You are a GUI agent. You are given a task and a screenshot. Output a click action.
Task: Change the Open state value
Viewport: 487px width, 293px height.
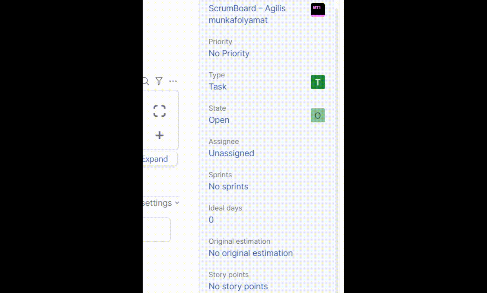[219, 120]
